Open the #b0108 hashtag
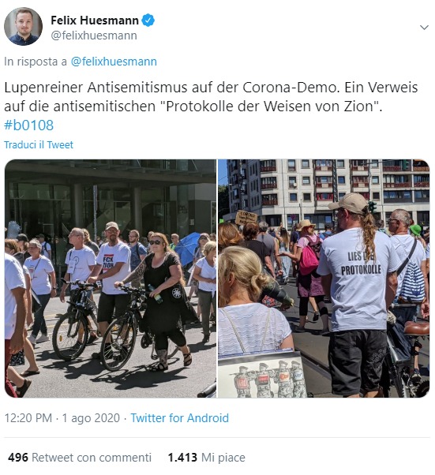This screenshot has height=475, width=435. 28,125
